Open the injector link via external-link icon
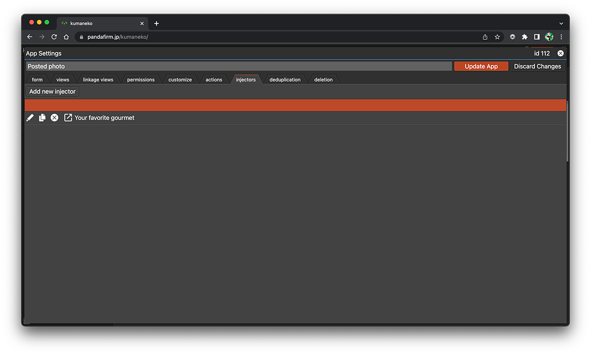The image size is (591, 354). [68, 118]
